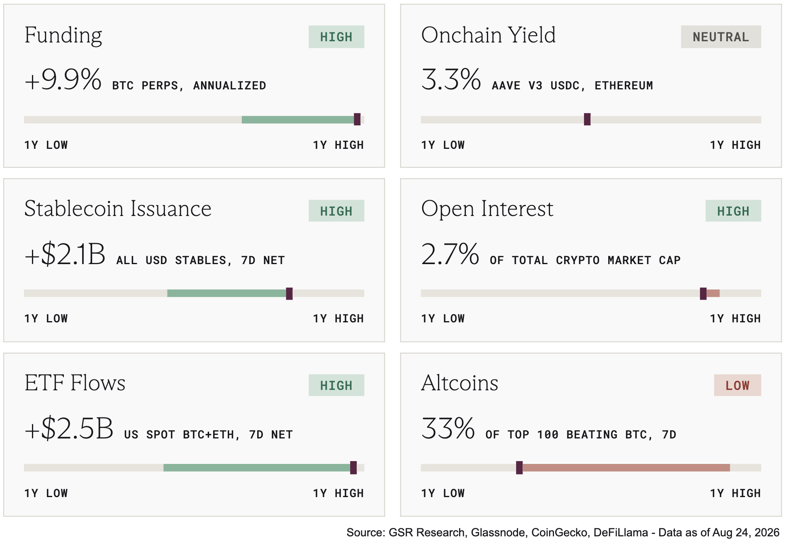Click the Open Interest HIGH badge
787x542 pixels.
[733, 211]
